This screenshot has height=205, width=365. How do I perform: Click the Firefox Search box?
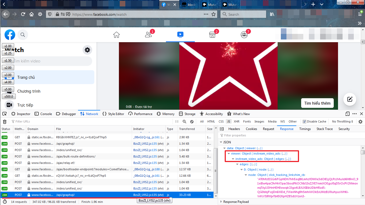click(243, 14)
